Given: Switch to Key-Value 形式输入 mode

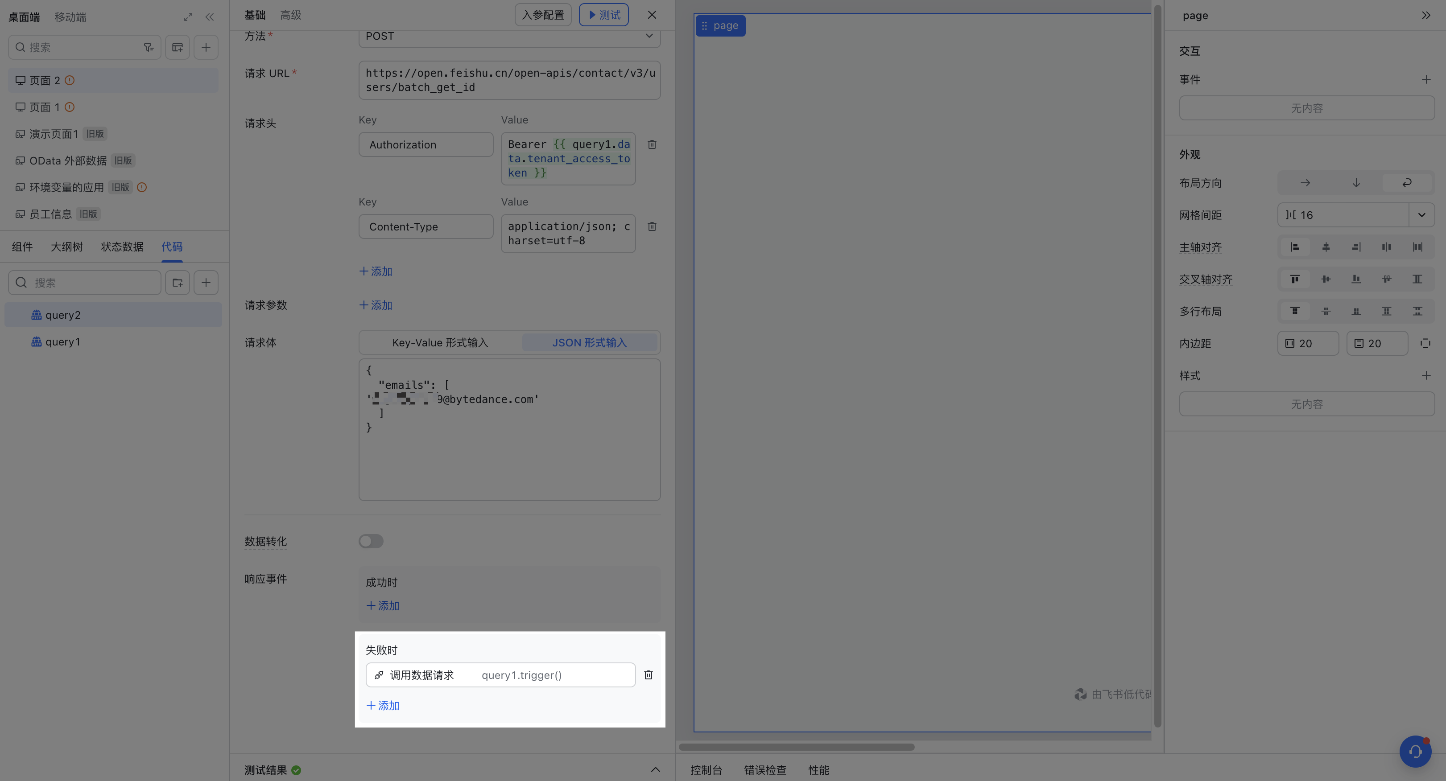Looking at the screenshot, I should click(x=440, y=343).
